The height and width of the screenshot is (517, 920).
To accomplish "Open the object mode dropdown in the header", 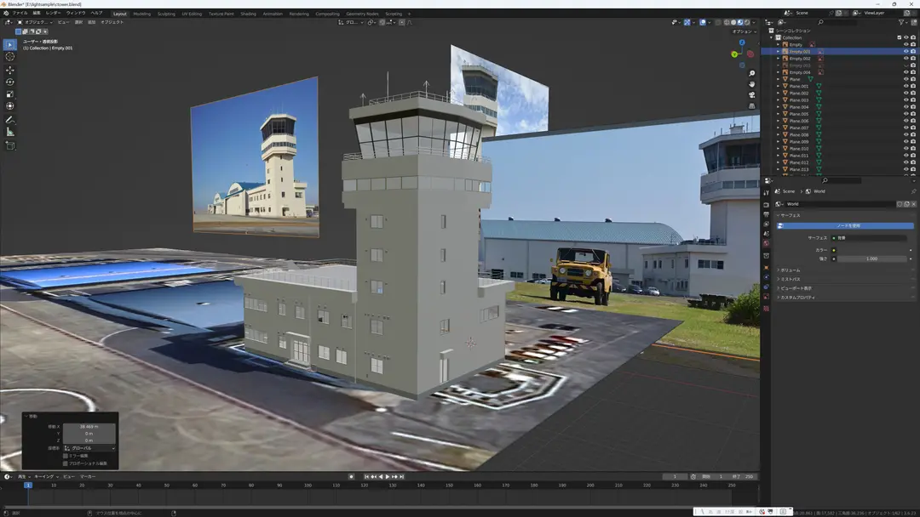I will [35, 22].
